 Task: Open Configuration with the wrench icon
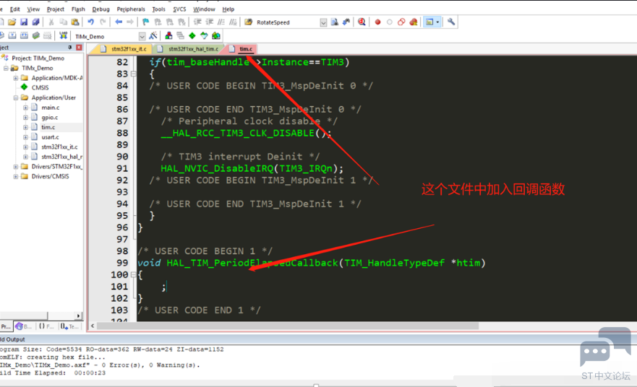coord(451,22)
